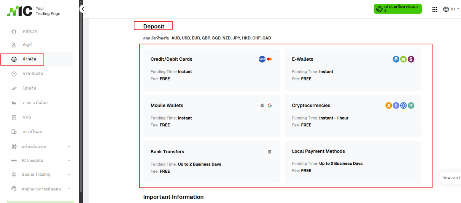The height and width of the screenshot is (203, 461).
Task: Click the home icon in sidebar
Action: point(14,31)
